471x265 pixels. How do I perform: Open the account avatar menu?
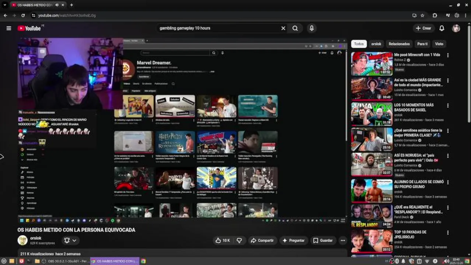(x=456, y=28)
